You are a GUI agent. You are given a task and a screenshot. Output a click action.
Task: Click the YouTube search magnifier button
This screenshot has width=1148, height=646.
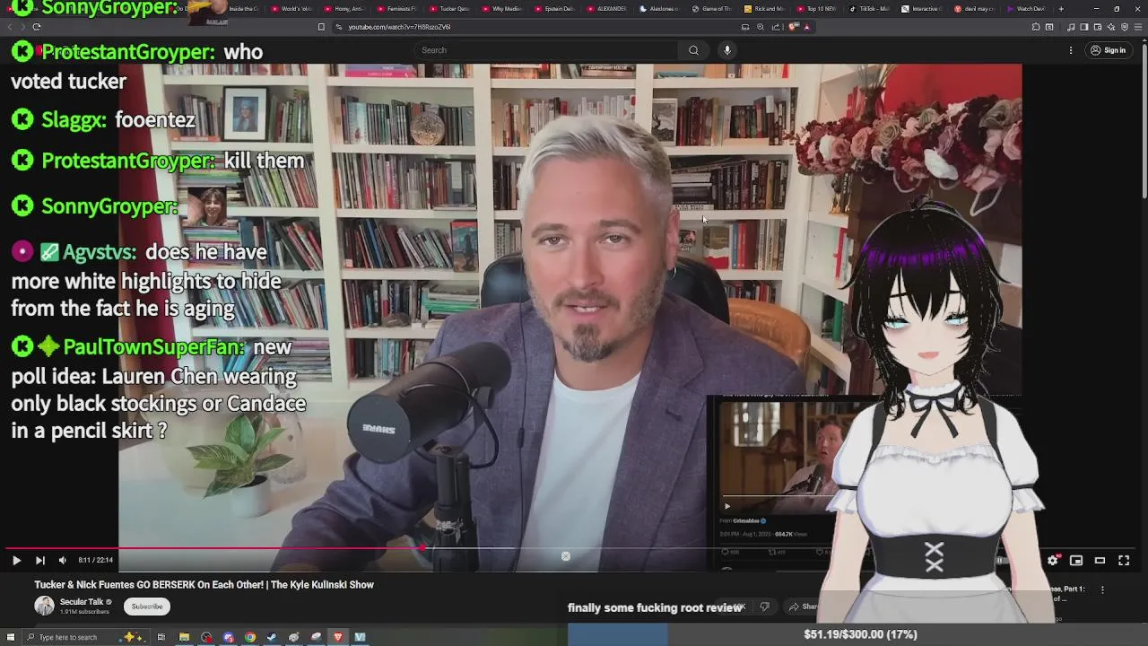pyautogui.click(x=693, y=50)
